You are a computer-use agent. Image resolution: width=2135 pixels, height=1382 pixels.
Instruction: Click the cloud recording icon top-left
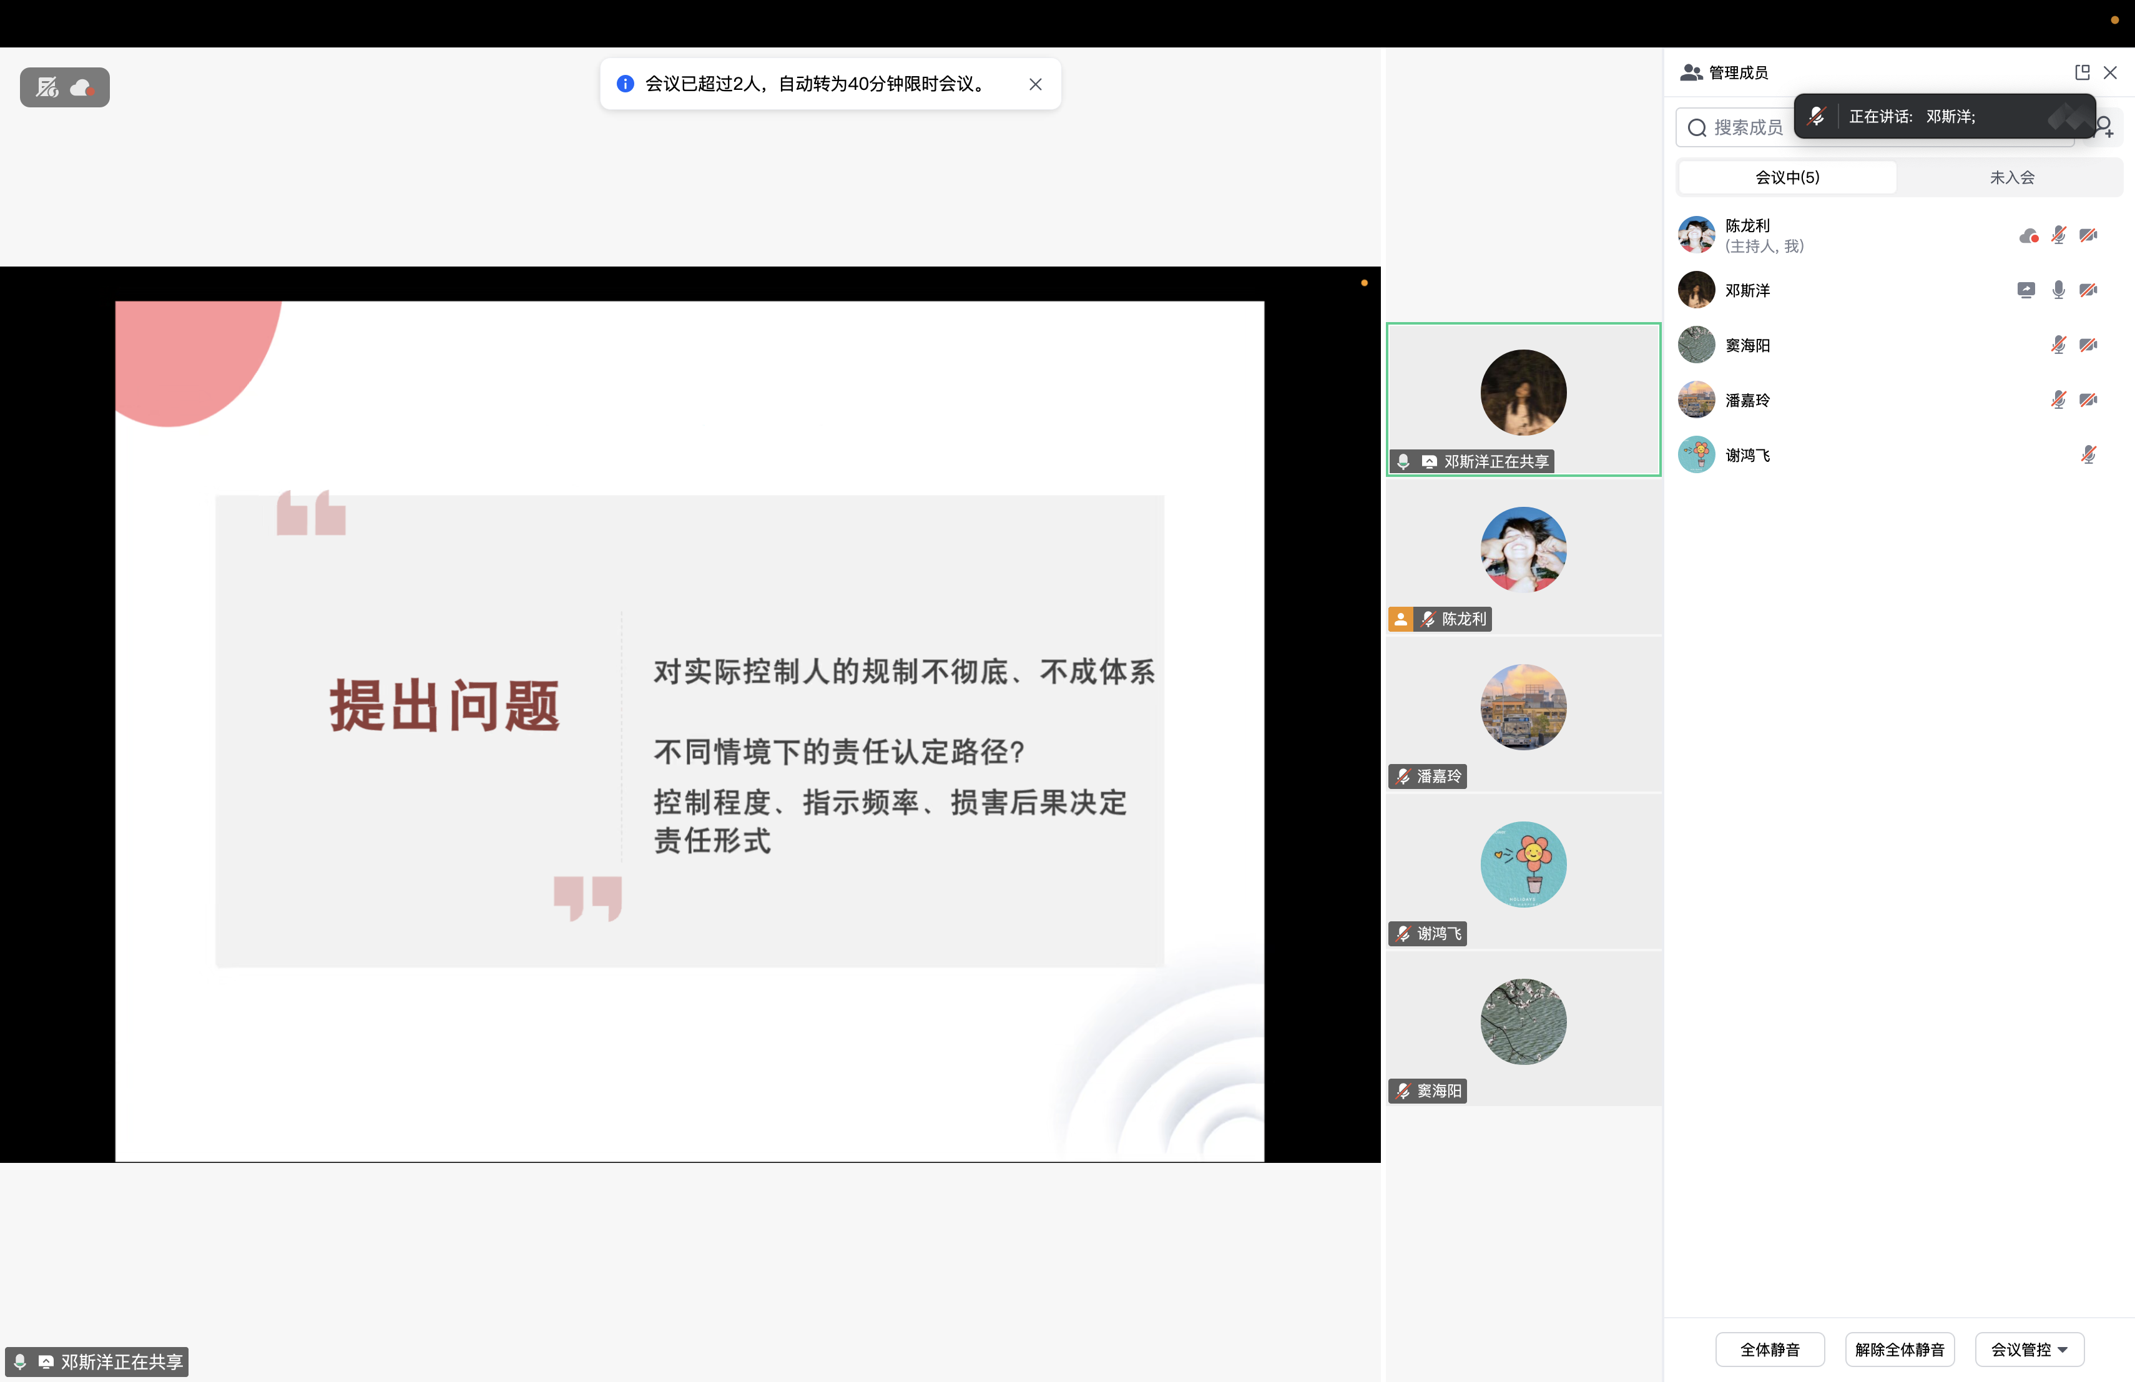[x=82, y=88]
